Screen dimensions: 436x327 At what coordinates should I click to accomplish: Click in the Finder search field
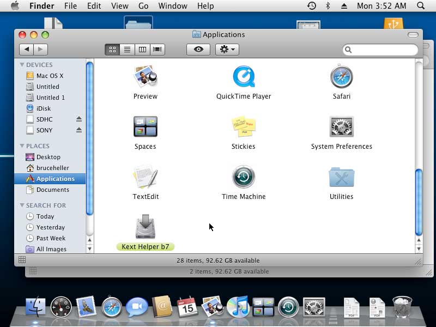click(x=380, y=50)
